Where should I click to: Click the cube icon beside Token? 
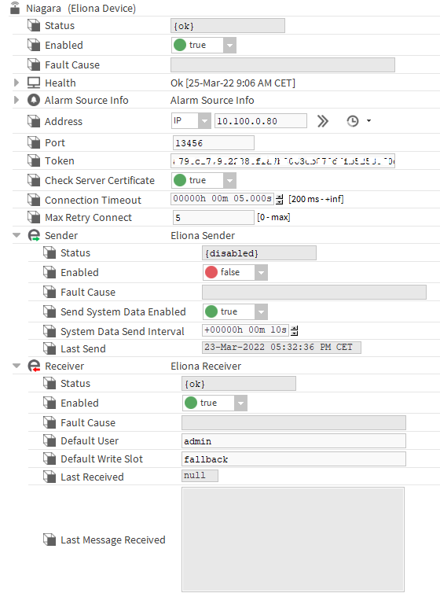pyautogui.click(x=34, y=160)
